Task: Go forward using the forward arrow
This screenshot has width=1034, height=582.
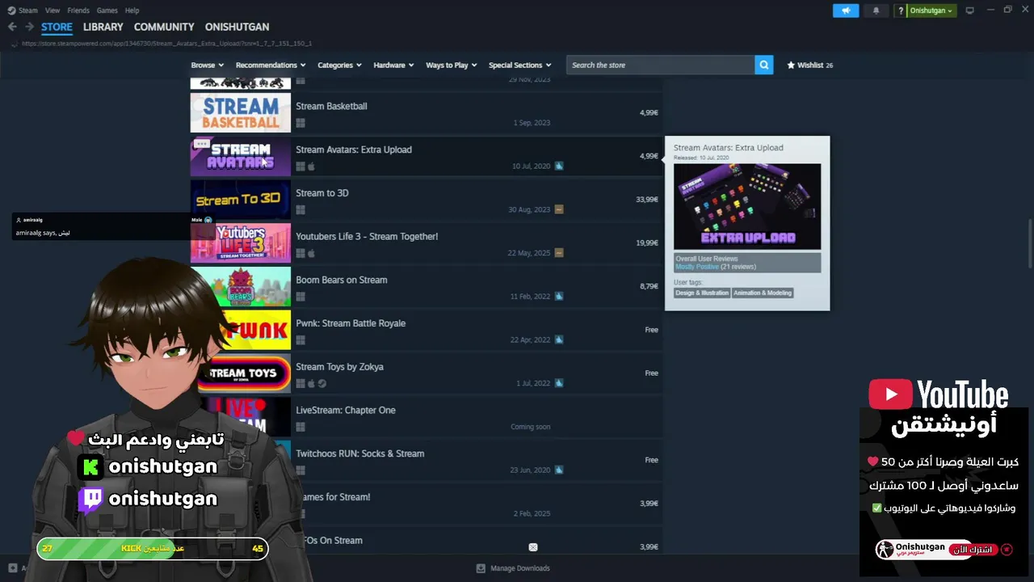Action: tap(29, 27)
